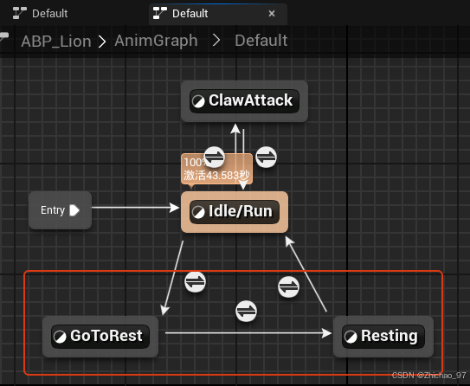Click the breadcrumb chevron after AnimGraph

click(216, 41)
